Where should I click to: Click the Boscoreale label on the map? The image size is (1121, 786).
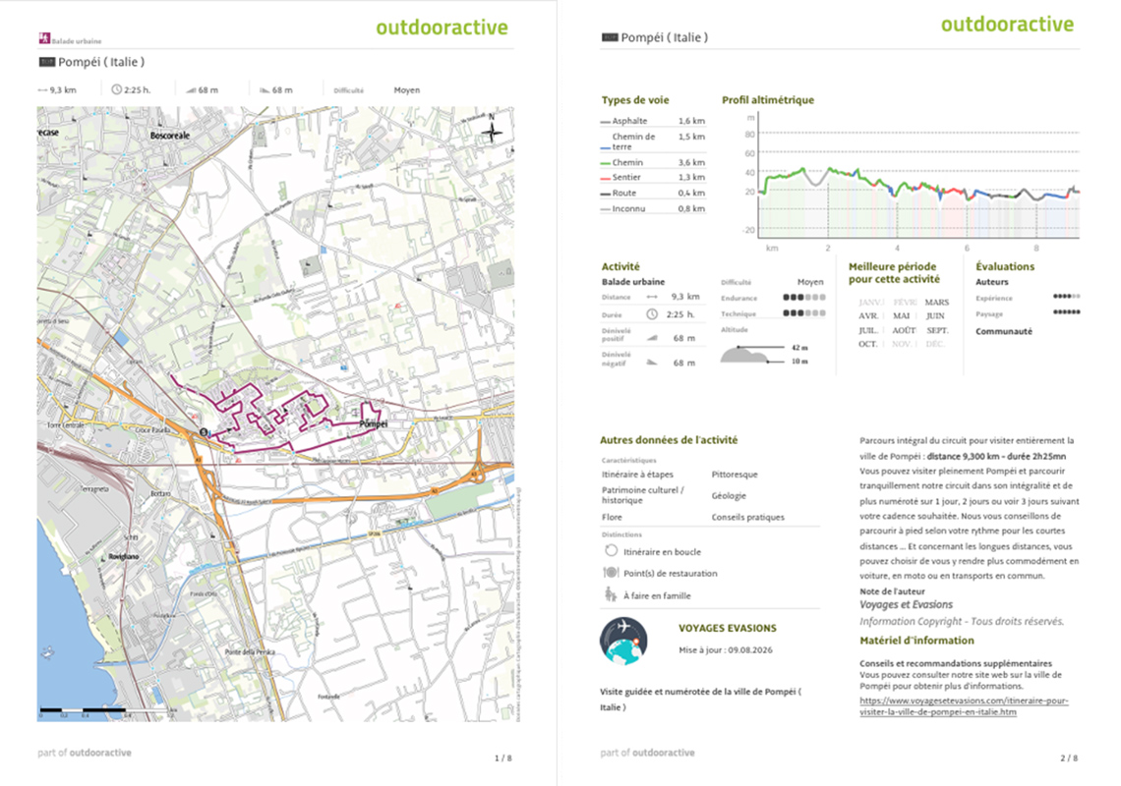170,135
